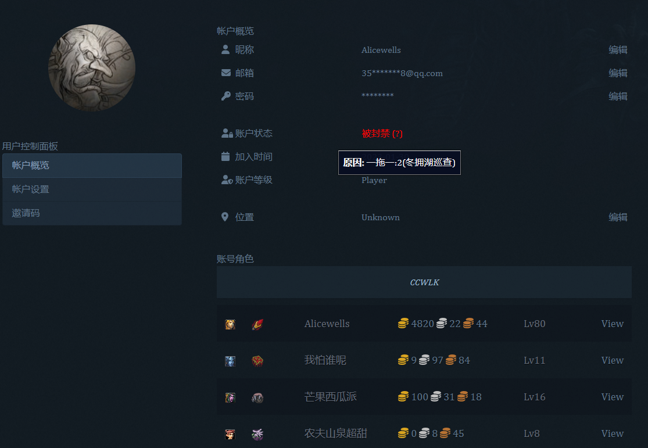The width and height of the screenshot is (648, 448).
Task: Click the 账户等级 user-shield icon
Action: [x=227, y=180]
